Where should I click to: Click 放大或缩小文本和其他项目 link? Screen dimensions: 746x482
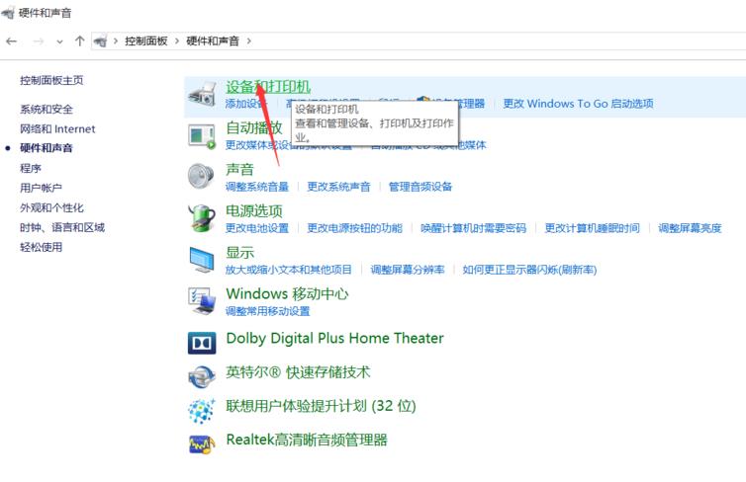(x=289, y=270)
